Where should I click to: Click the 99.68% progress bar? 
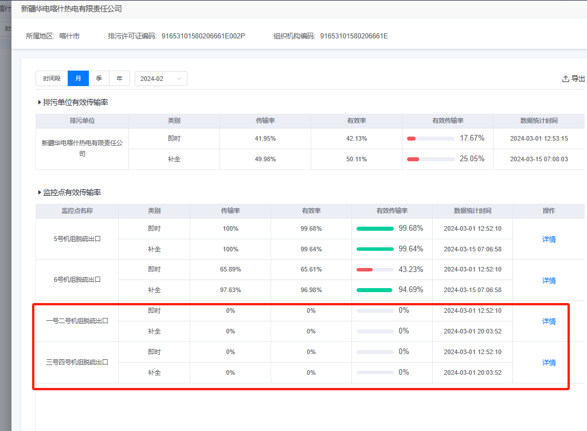(375, 228)
